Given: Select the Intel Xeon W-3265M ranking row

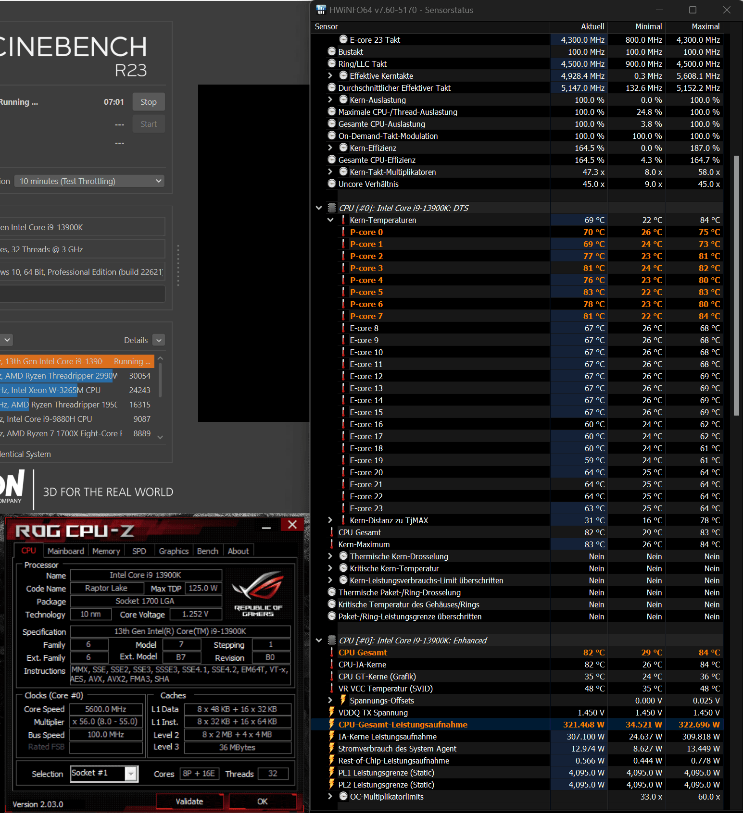Looking at the screenshot, I should 77,390.
